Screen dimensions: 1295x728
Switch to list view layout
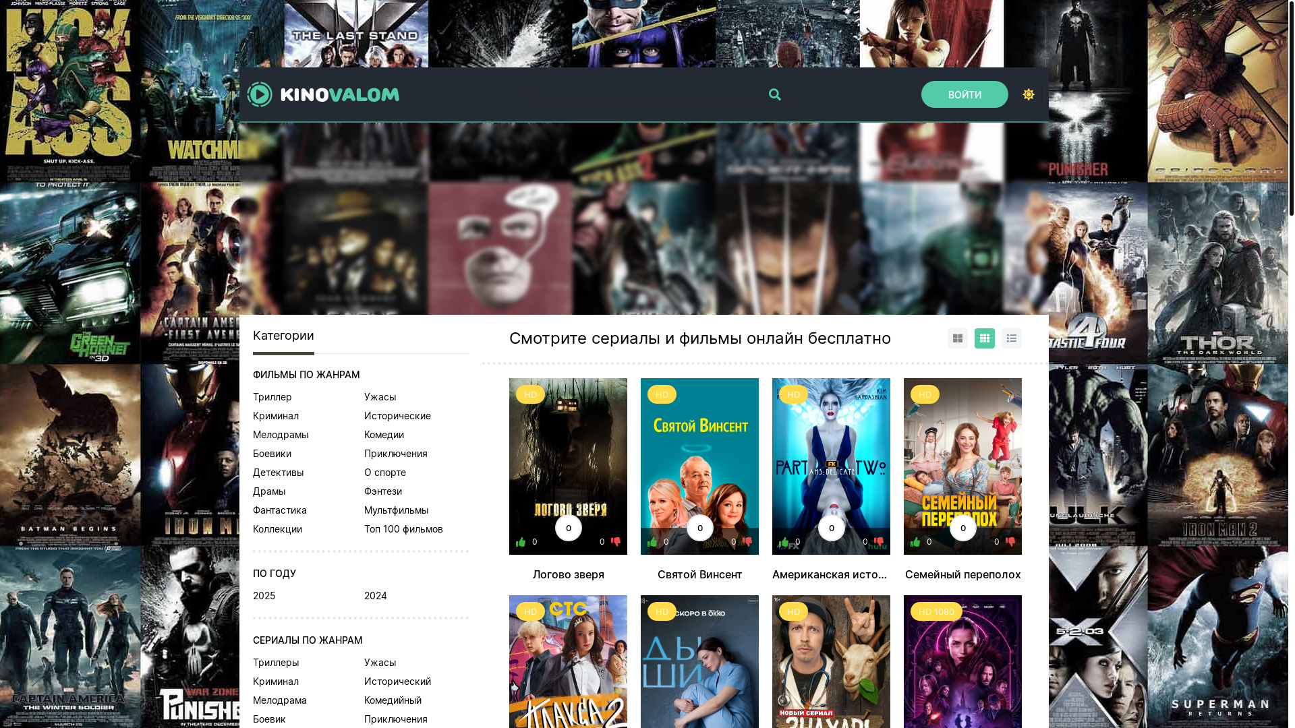coord(1011,338)
